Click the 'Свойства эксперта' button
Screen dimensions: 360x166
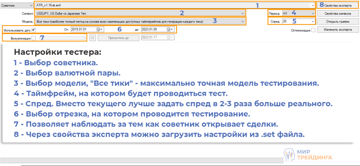point(337,6)
